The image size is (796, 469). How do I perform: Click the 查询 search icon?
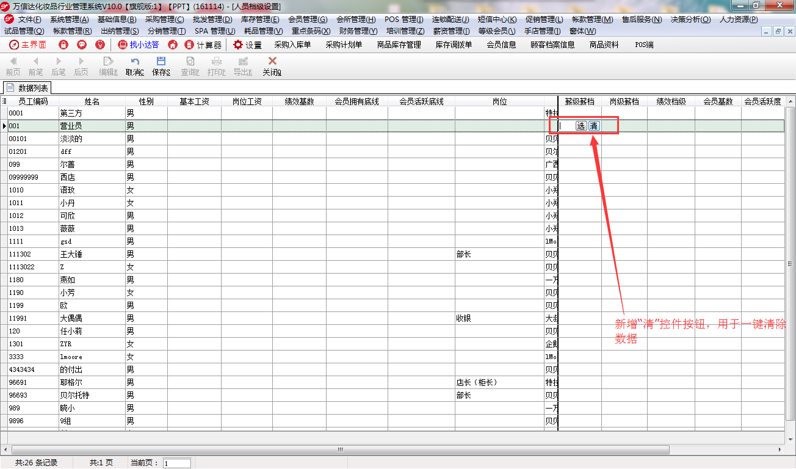pyautogui.click(x=190, y=67)
